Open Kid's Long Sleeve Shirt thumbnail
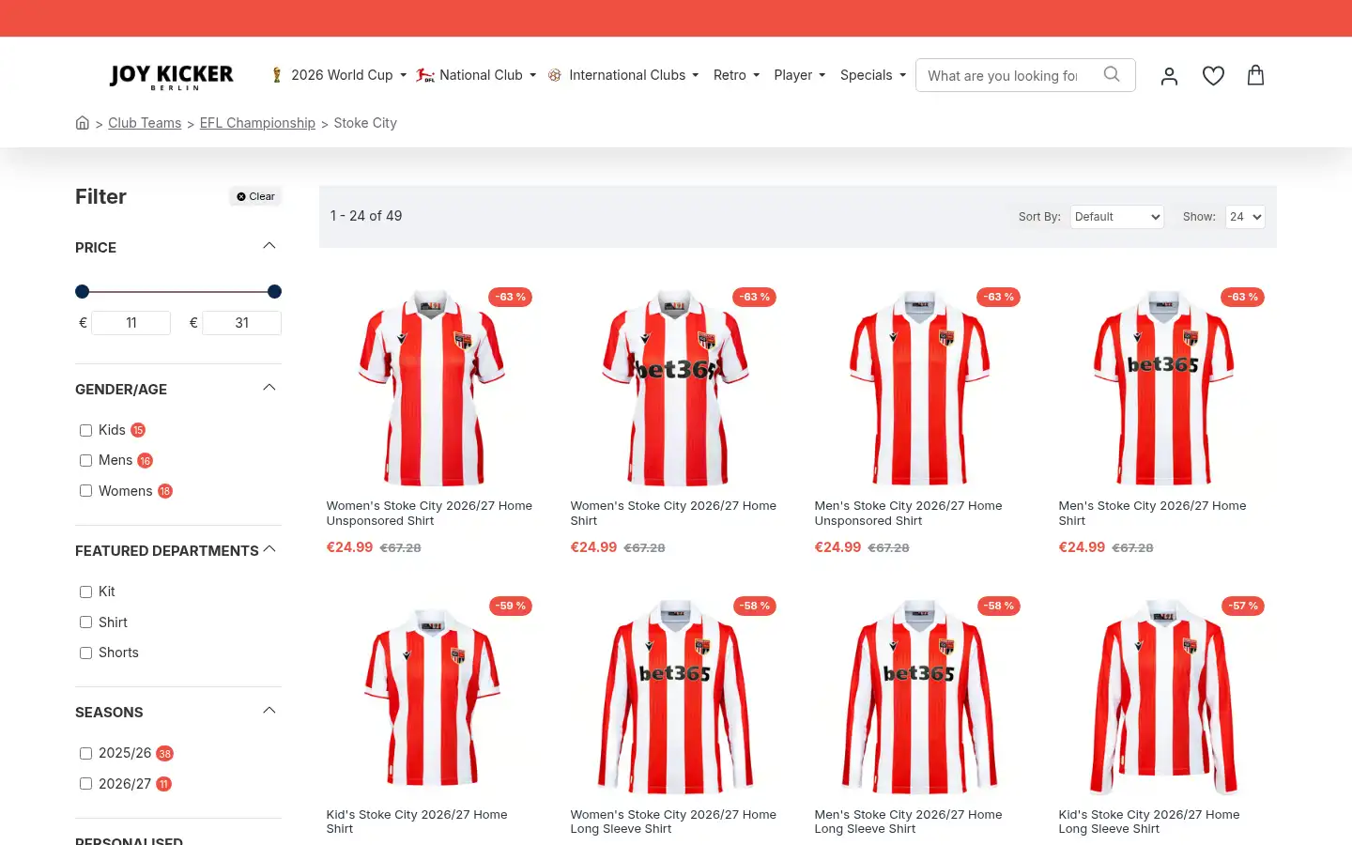 click(1164, 696)
